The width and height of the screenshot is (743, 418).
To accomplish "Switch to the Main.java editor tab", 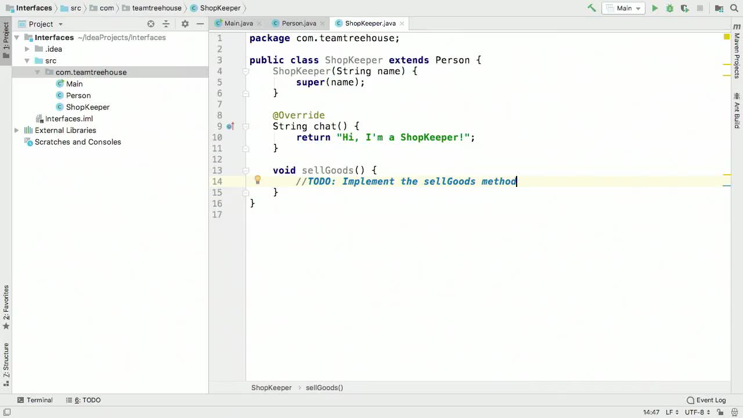I will [x=238, y=23].
